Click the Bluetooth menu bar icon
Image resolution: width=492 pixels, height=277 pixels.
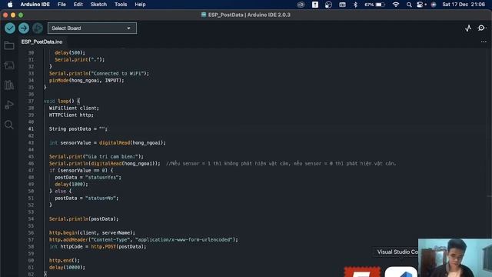(x=355, y=5)
